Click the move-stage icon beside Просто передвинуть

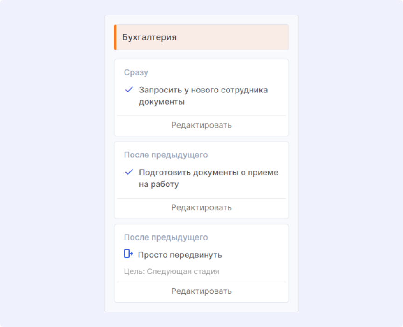point(128,254)
